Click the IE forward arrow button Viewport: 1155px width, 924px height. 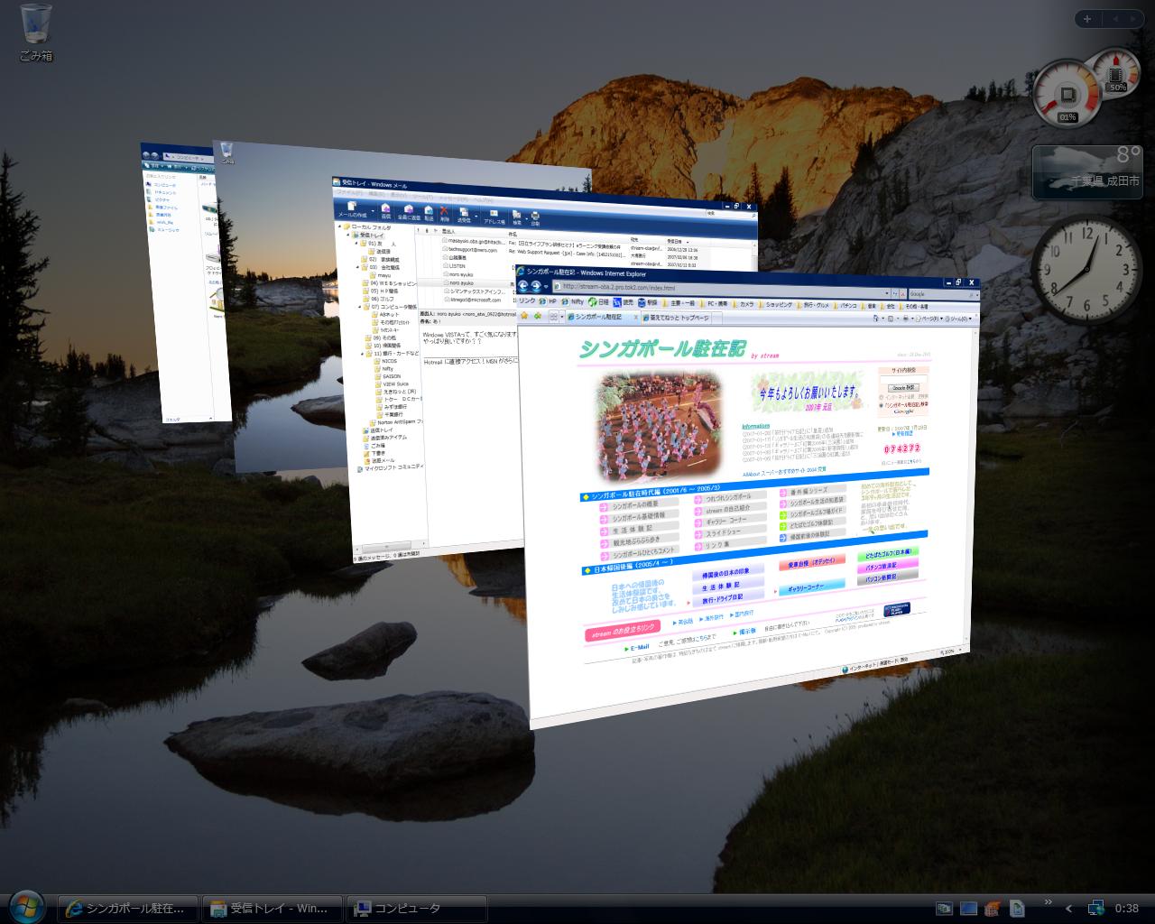coord(536,286)
